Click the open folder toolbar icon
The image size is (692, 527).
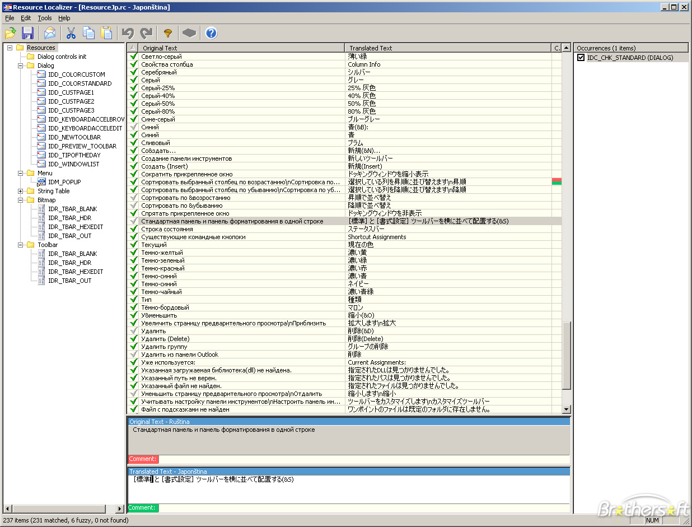[11, 33]
